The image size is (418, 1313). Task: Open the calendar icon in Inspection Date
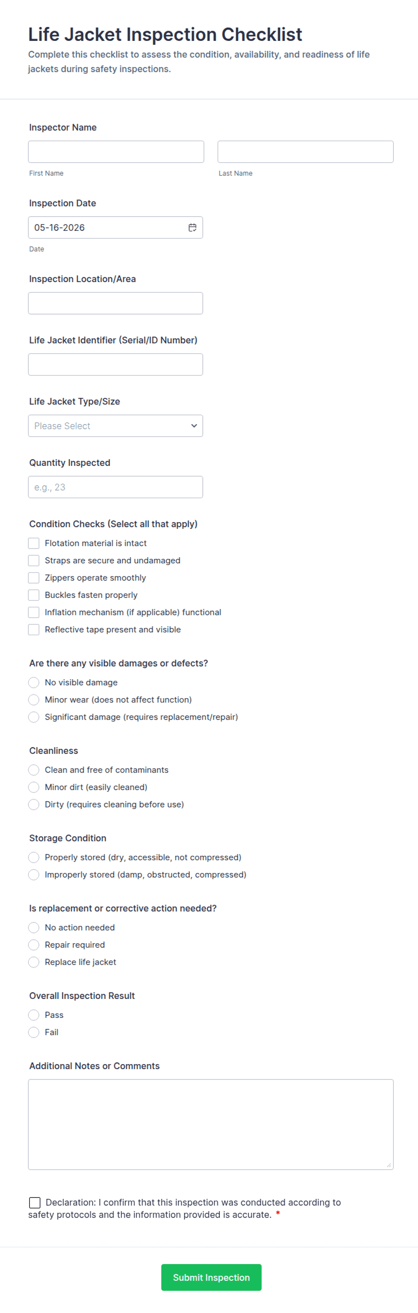[x=192, y=227]
